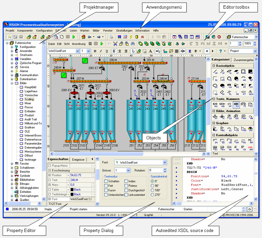Image resolution: width=262 pixels, height=238 pixels.
Task: Expand the Konfiguration tree node
Action: 12,47
